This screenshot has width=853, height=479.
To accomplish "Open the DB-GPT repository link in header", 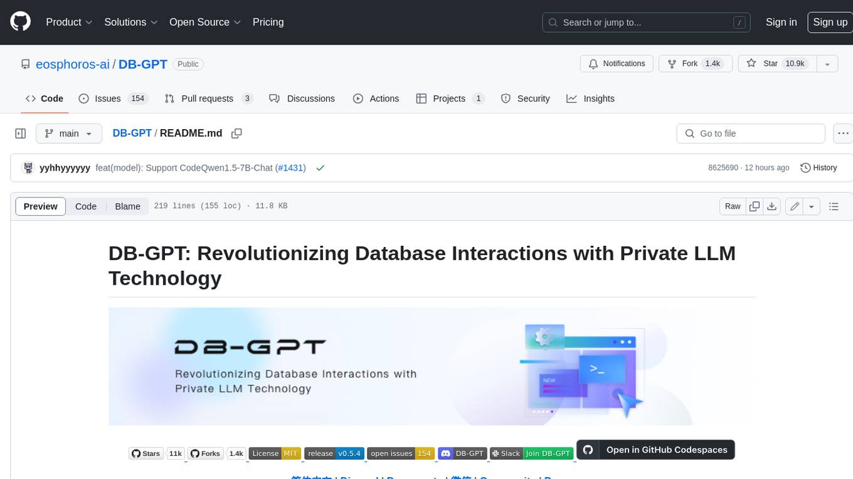I will [143, 64].
